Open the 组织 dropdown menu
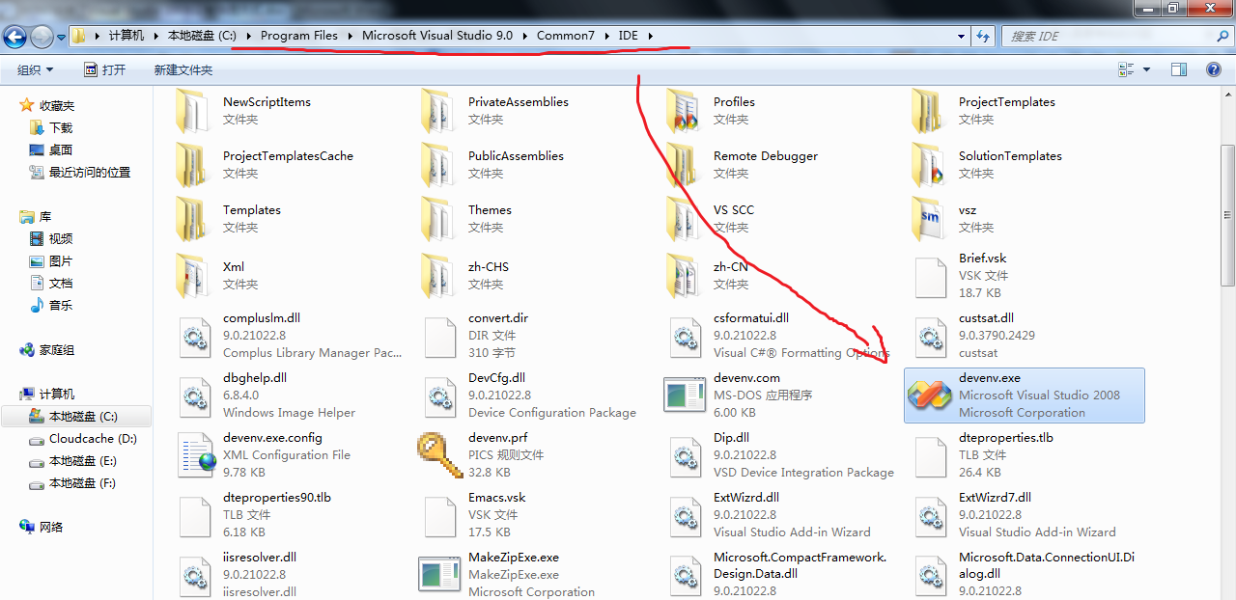The width and height of the screenshot is (1236, 600). [36, 69]
